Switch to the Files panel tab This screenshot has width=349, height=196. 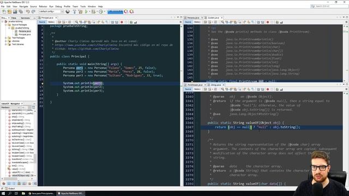14,18
